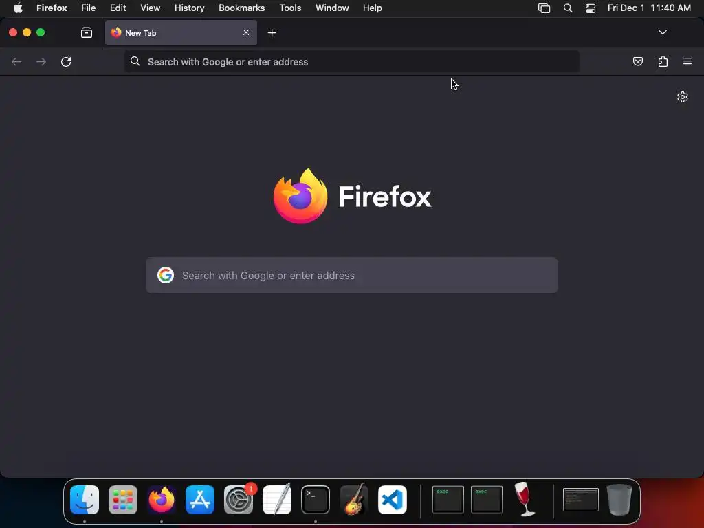Open Finder from the Dock
This screenshot has width=704, height=528.
click(85, 500)
